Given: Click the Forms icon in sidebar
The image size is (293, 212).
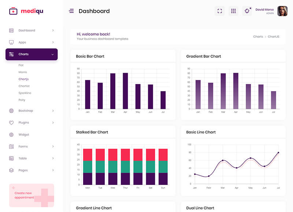Looking at the screenshot, I should point(11,147).
